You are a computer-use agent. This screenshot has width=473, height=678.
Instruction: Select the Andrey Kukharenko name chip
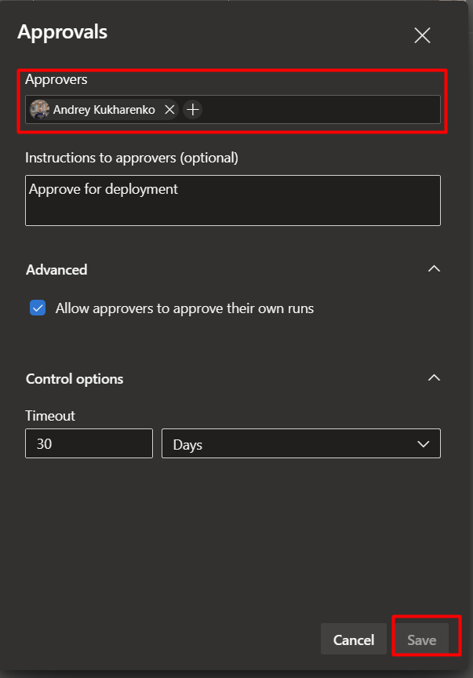coord(104,110)
